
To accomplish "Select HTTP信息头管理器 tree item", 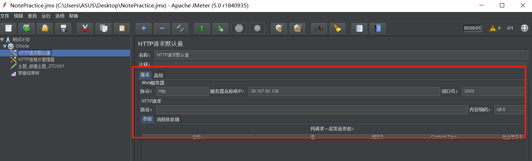I will pos(36,60).
